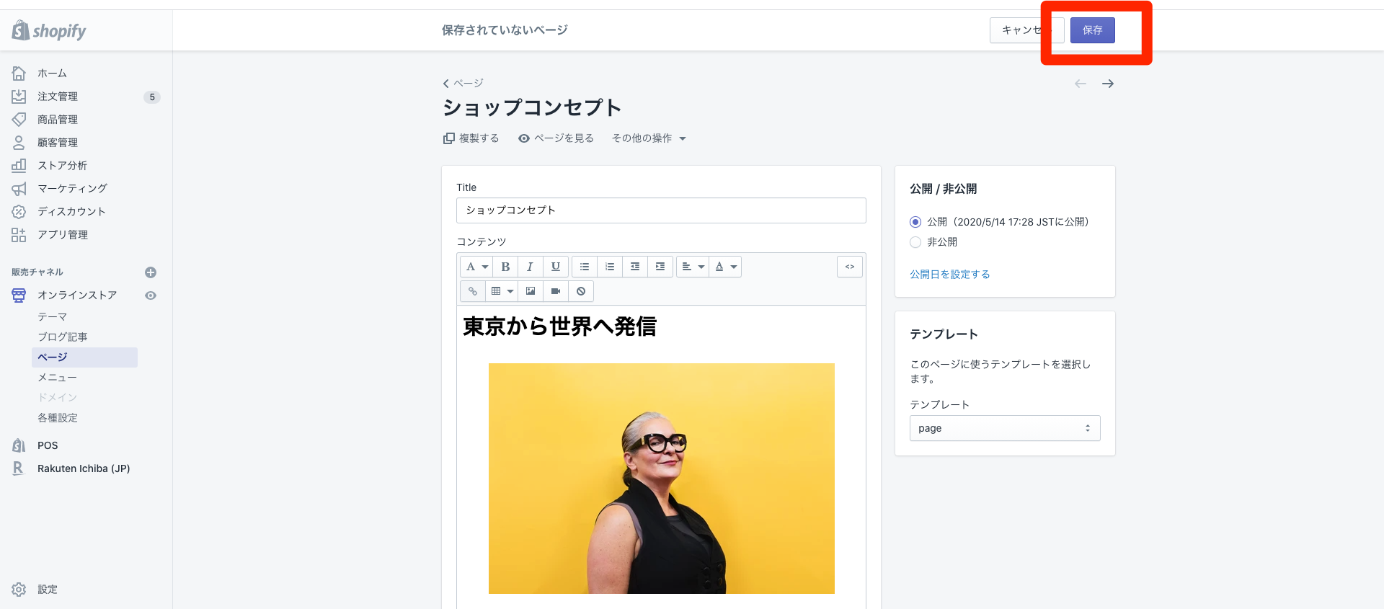Toggle bold formatting
Viewport: 1384px width, 609px height.
tap(505, 267)
